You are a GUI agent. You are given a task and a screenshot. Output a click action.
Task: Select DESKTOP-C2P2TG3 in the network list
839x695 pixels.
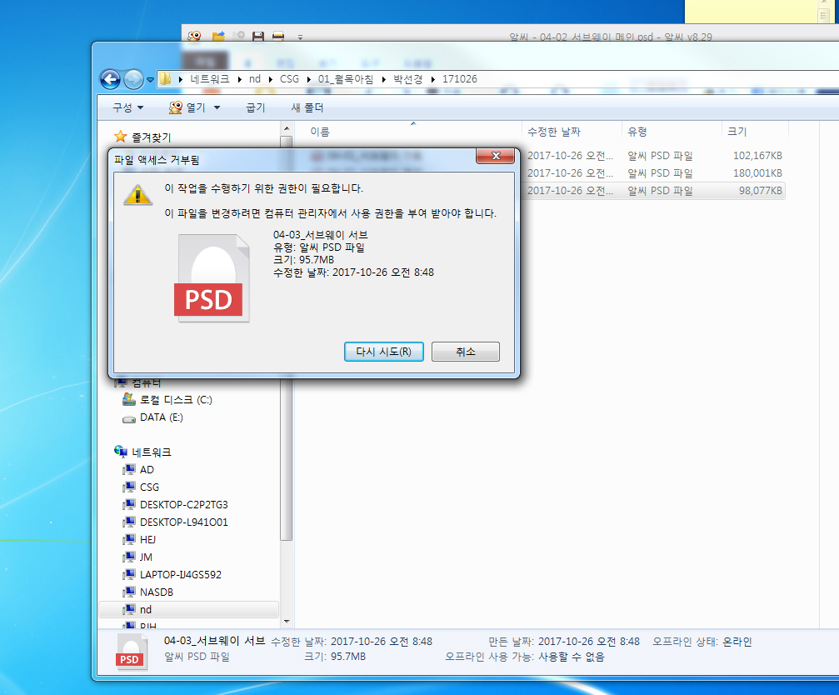(x=184, y=504)
